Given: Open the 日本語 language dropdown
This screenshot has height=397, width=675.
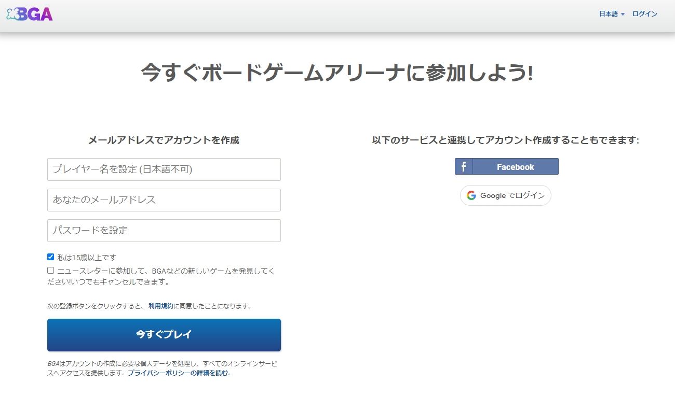Looking at the screenshot, I should coord(612,14).
